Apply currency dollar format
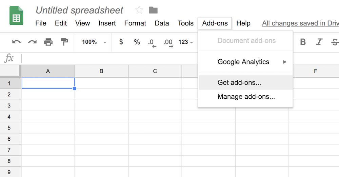The width and height of the screenshot is (339, 177). click(121, 42)
